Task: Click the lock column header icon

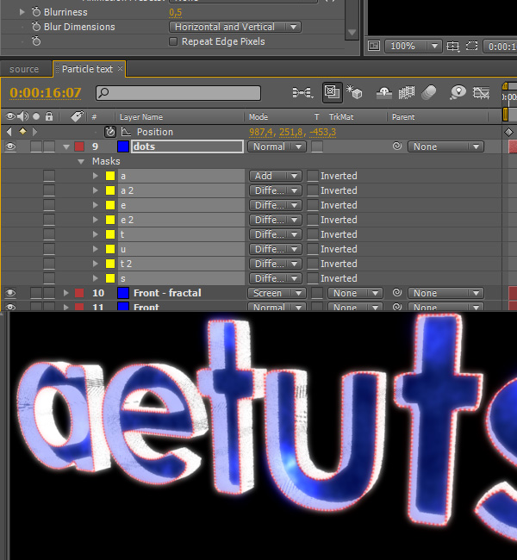Action: (x=49, y=116)
